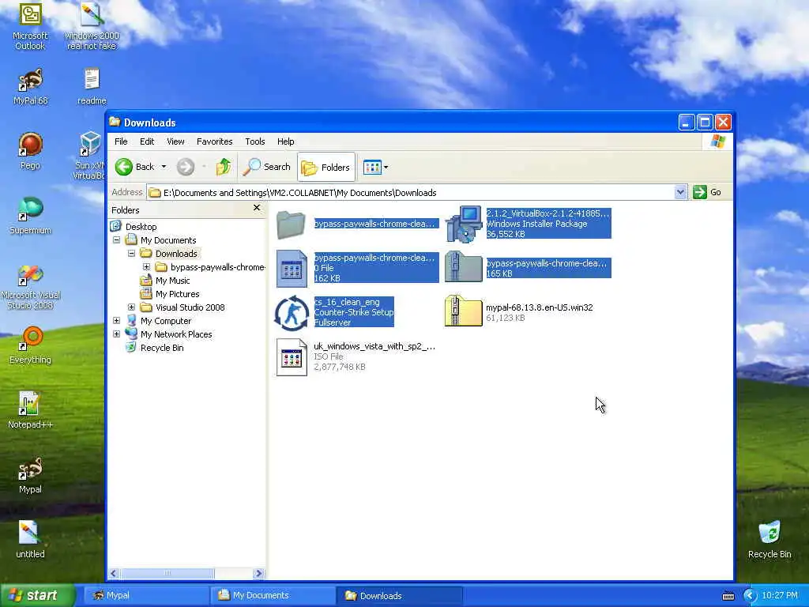The width and height of the screenshot is (809, 607).
Task: Select the Mypal desktop shortcut near bottom
Action: click(30, 475)
